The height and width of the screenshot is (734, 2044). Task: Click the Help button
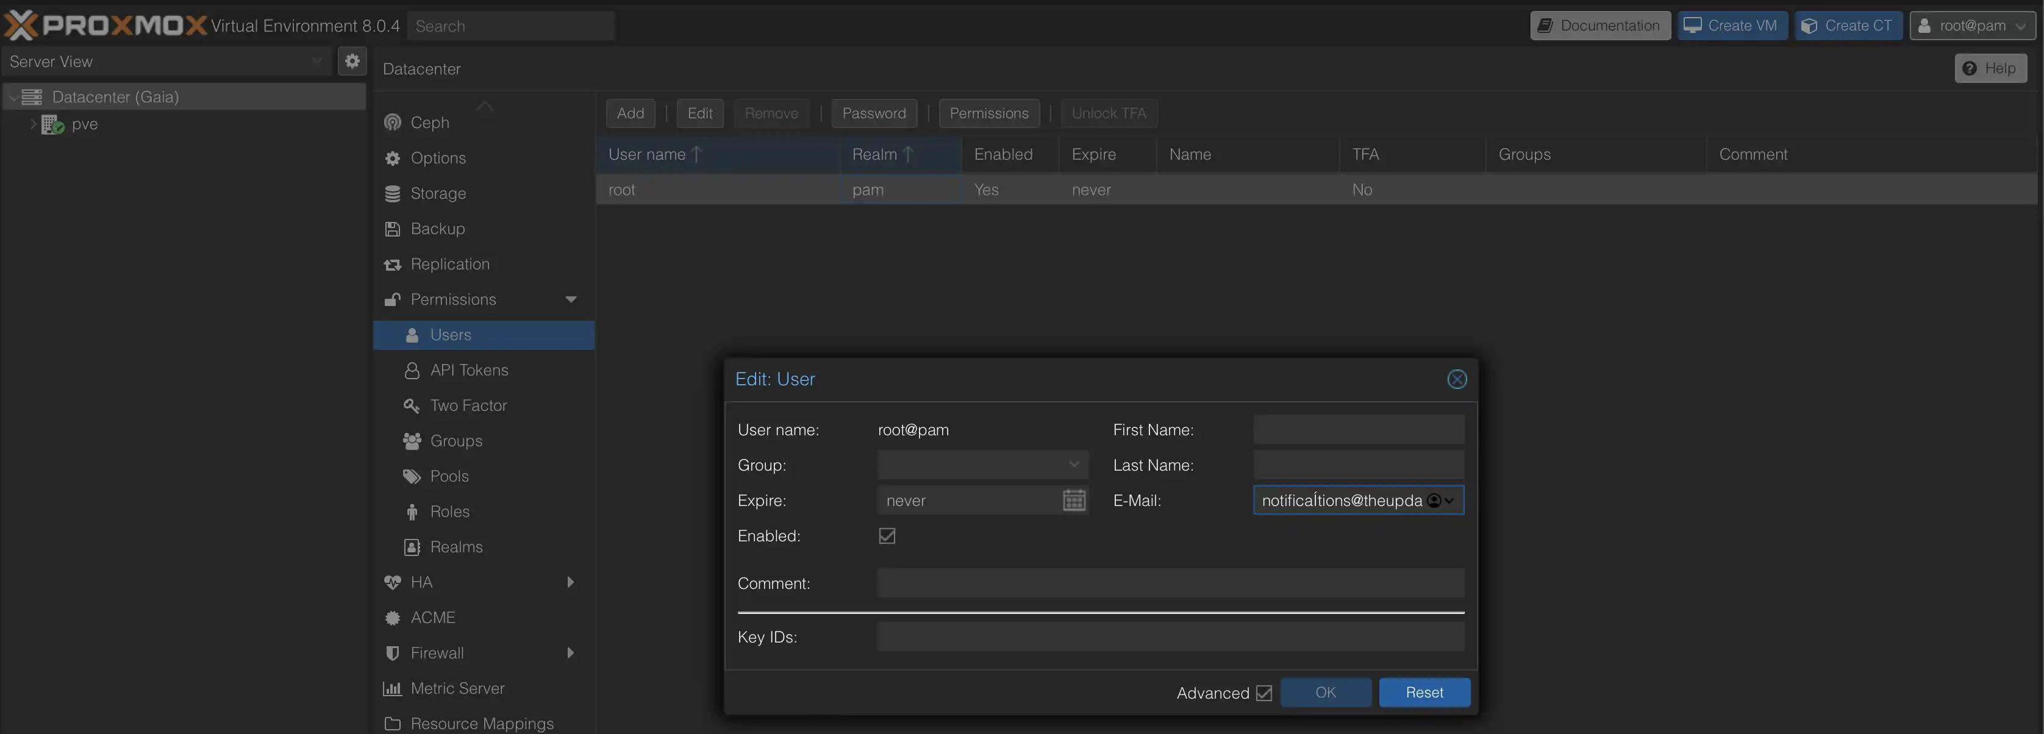[x=1990, y=68]
